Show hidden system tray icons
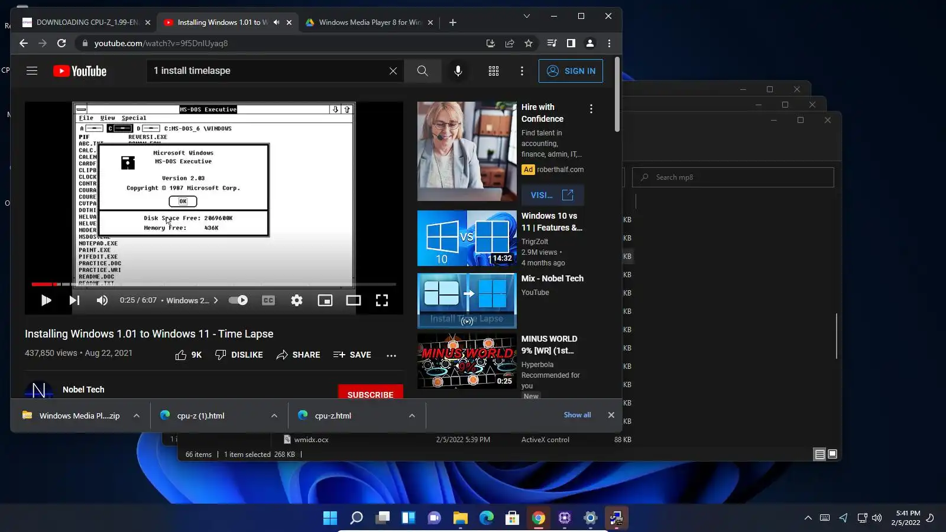 click(808, 518)
